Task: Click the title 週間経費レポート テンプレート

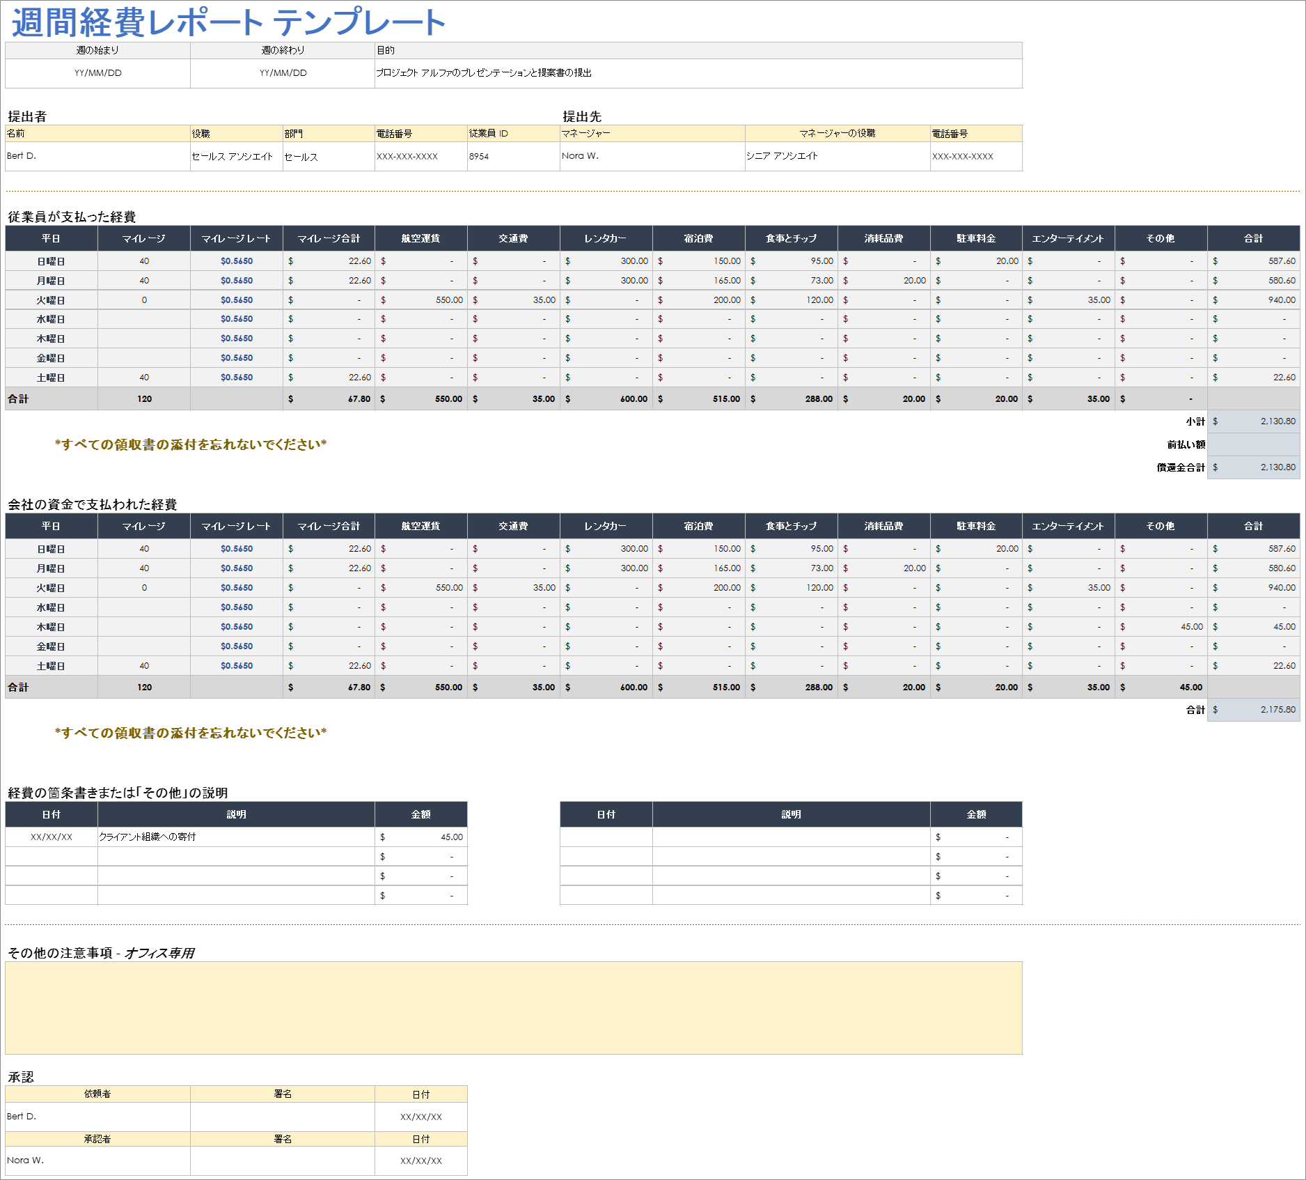Action: [228, 22]
